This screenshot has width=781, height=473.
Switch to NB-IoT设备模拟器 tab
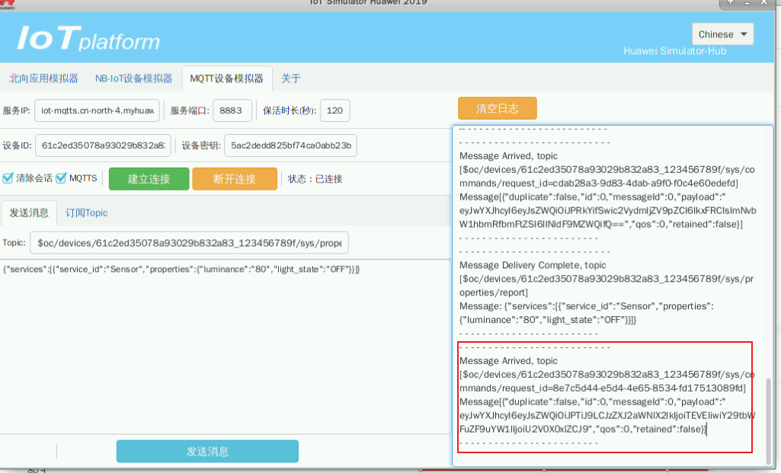coord(133,78)
